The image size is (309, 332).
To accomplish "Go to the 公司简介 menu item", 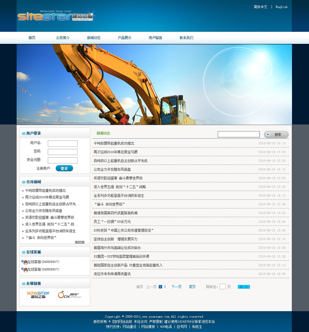I will tap(63, 38).
